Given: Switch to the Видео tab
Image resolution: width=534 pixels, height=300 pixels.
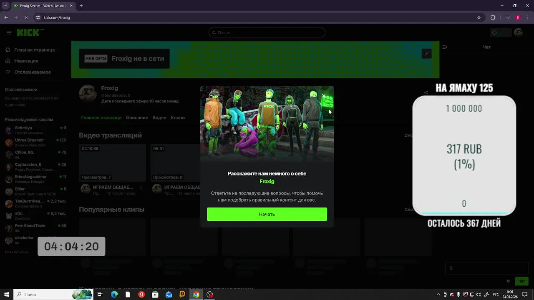Looking at the screenshot, I should 159,117.
